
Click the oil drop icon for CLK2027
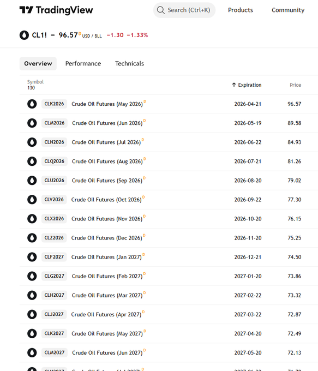(x=32, y=333)
